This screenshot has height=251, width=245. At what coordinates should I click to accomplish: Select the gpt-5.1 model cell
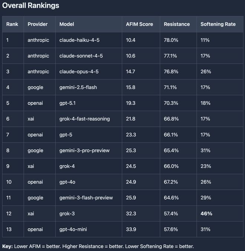pyautogui.click(x=68, y=103)
